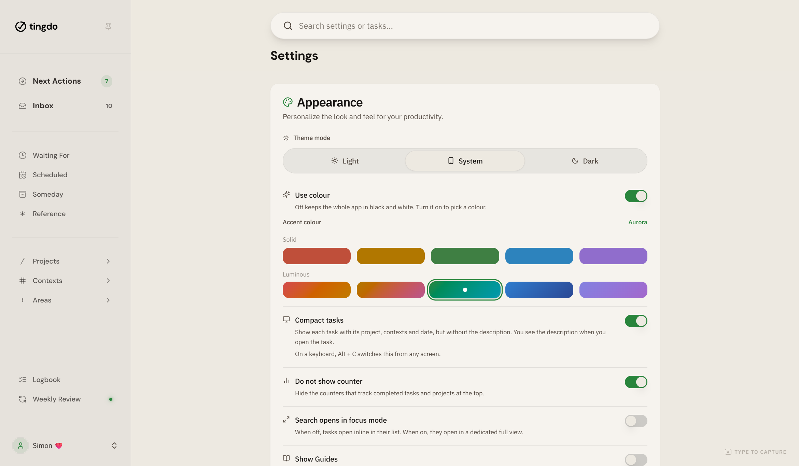Click the Reference asterisk icon
Viewport: 799px width, 466px height.
[23, 214]
